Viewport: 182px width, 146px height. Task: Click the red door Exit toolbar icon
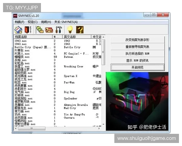(28, 30)
